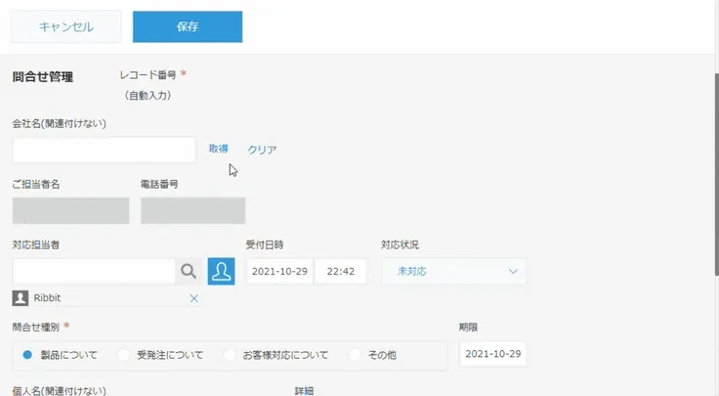Click the （自動入力） text
719x396 pixels.
148,96
